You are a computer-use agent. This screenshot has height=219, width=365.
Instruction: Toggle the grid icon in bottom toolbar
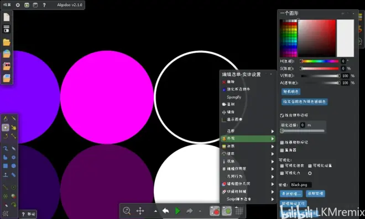(239, 211)
